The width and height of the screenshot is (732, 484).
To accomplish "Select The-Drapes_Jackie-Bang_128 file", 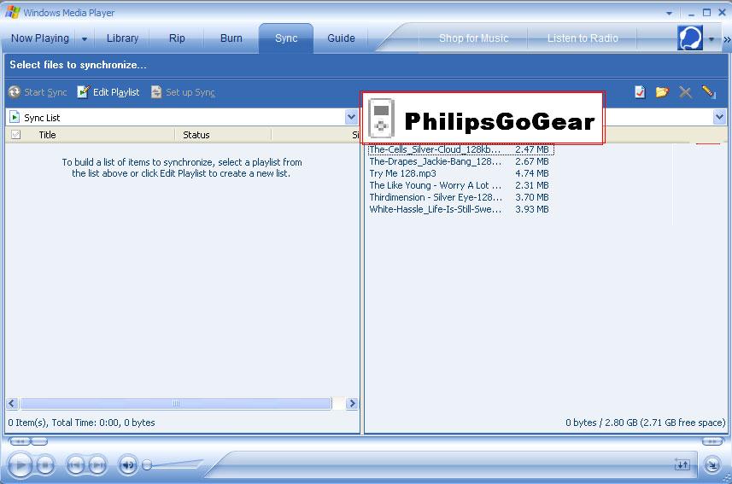I will tap(460, 161).
